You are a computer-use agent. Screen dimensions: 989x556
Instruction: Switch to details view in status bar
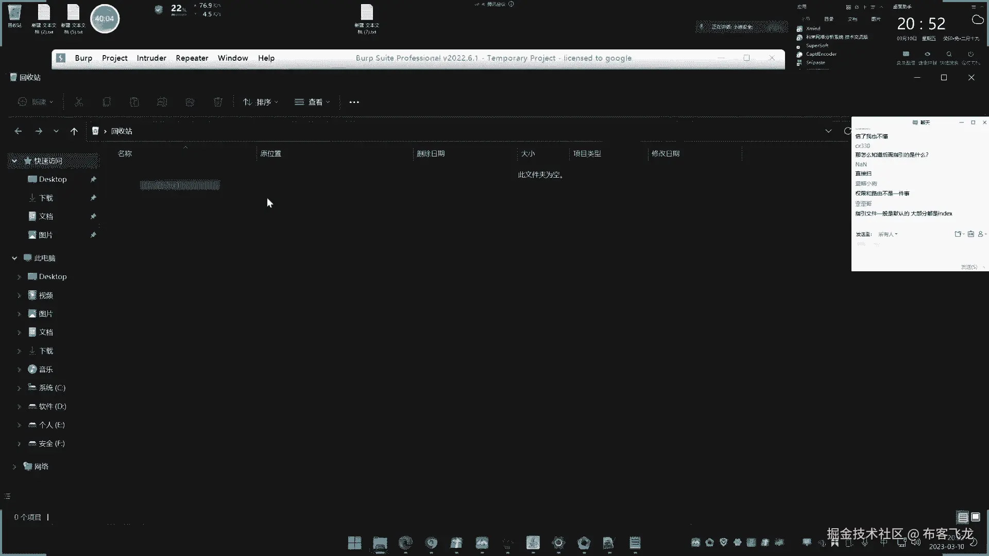click(x=962, y=517)
